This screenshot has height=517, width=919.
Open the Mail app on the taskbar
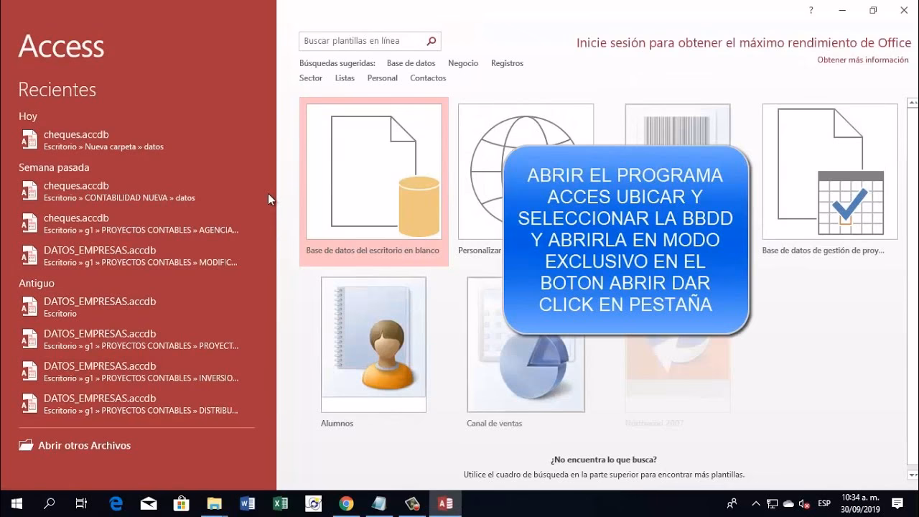coord(149,503)
